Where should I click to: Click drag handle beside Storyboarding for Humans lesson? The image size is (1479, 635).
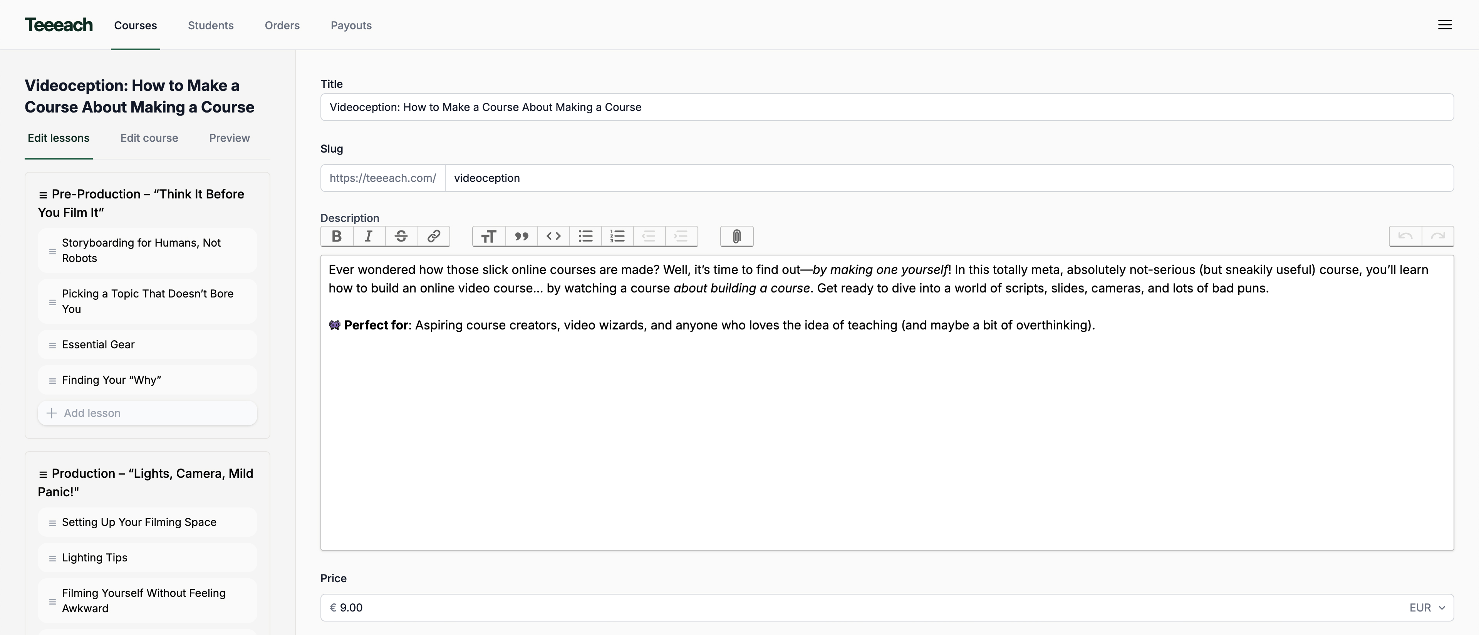52,252
